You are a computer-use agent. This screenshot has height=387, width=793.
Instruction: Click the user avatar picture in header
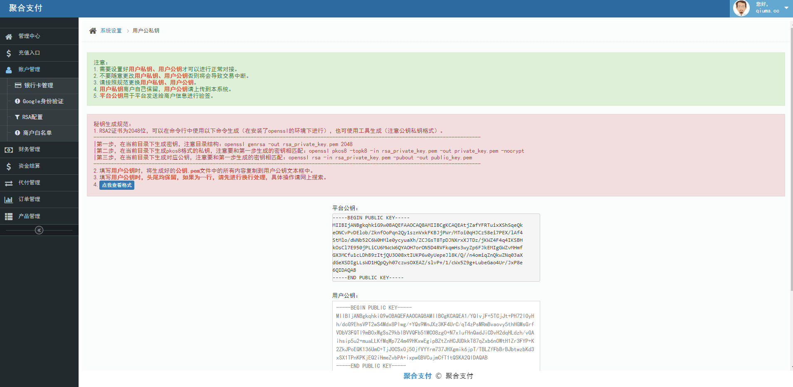741,8
